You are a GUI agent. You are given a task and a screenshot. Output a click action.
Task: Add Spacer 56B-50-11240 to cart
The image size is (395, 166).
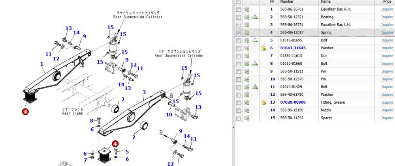[246, 119]
